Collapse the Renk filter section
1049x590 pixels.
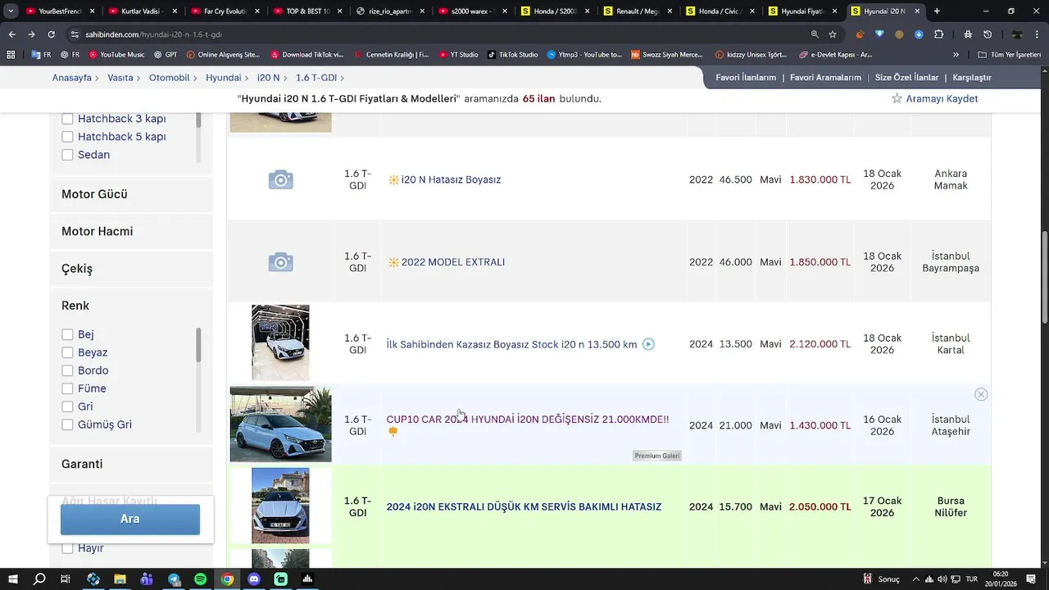tap(131, 306)
